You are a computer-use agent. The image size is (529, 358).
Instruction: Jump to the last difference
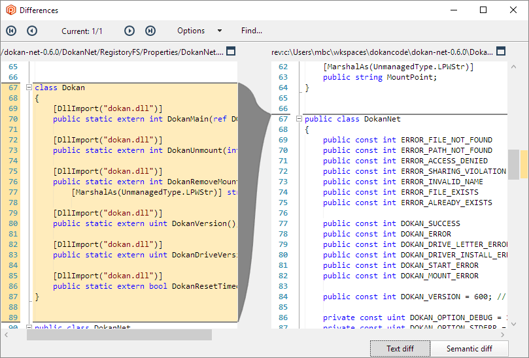click(150, 31)
